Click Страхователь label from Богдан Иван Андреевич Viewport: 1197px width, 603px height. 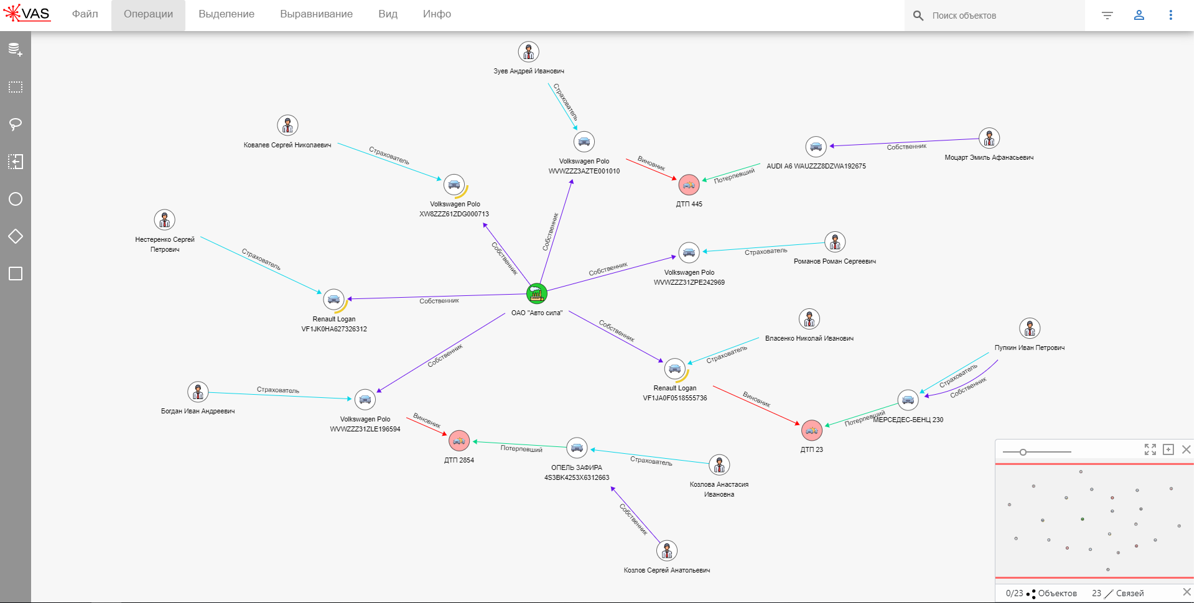pos(278,390)
